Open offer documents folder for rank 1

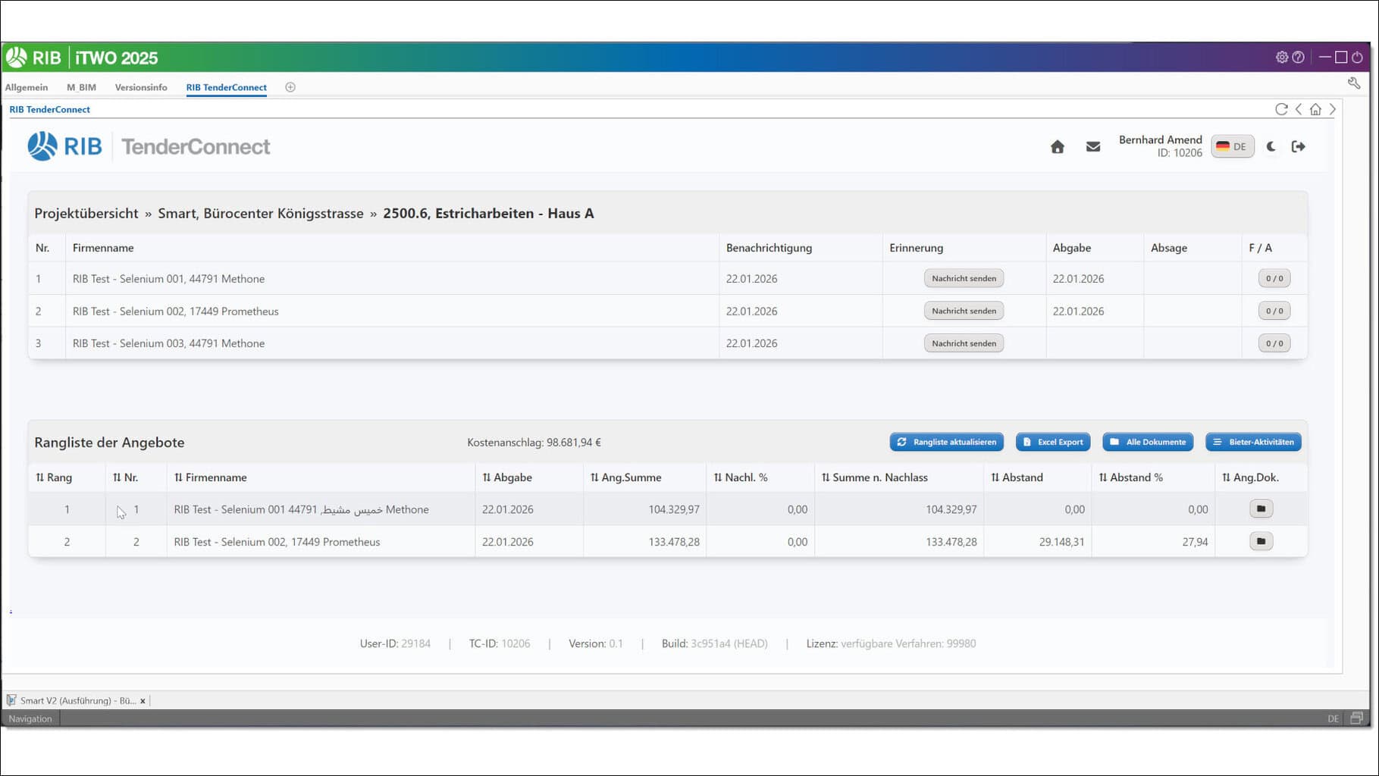coord(1261,509)
